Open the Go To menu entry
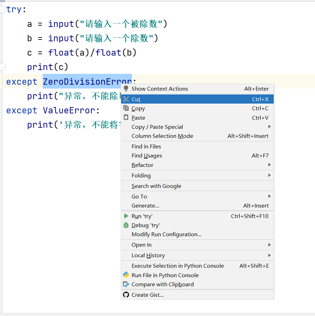The width and height of the screenshot is (315, 316). [197, 196]
